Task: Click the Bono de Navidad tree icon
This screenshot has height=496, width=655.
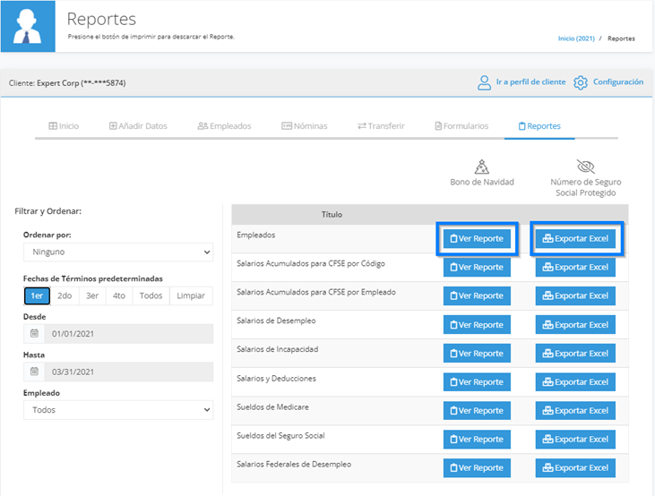Action: [482, 167]
